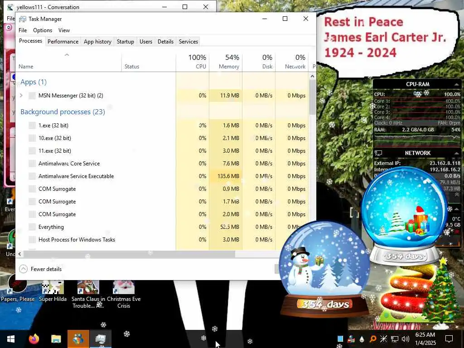Screen dimensions: 464x348
Task: Switch to the Details tab
Action: pyautogui.click(x=165, y=41)
